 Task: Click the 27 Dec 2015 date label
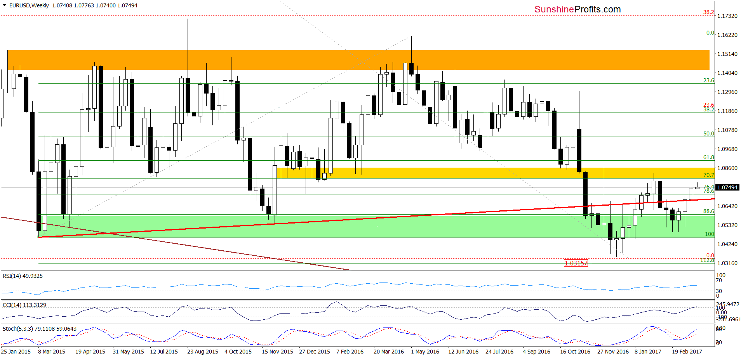point(315,352)
